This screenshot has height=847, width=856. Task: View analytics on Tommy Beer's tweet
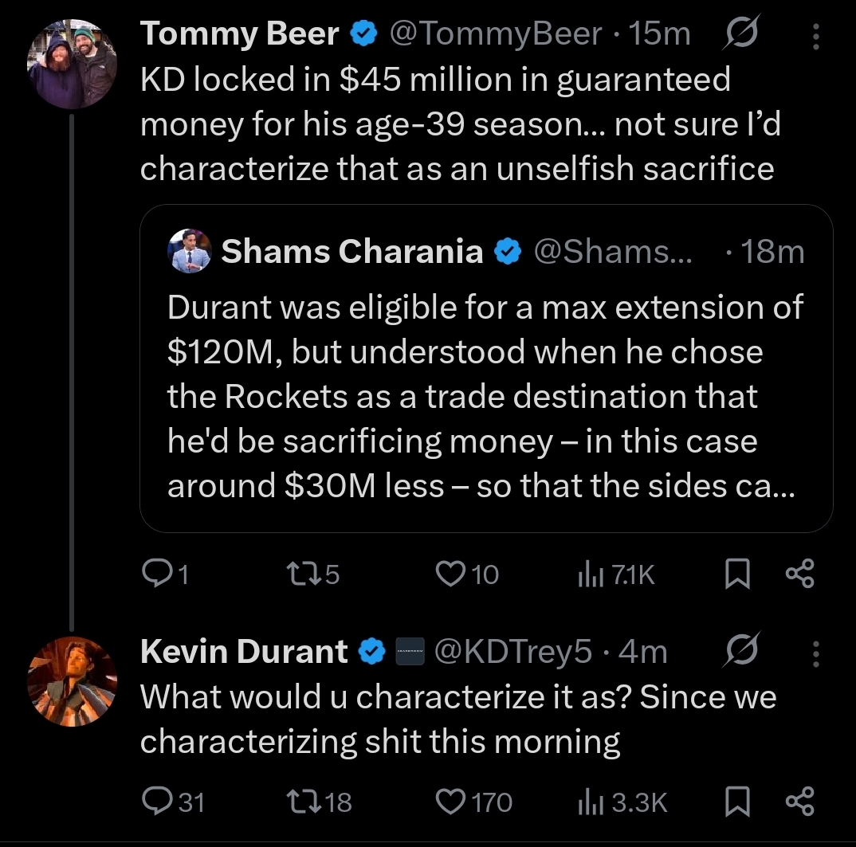[x=586, y=574]
